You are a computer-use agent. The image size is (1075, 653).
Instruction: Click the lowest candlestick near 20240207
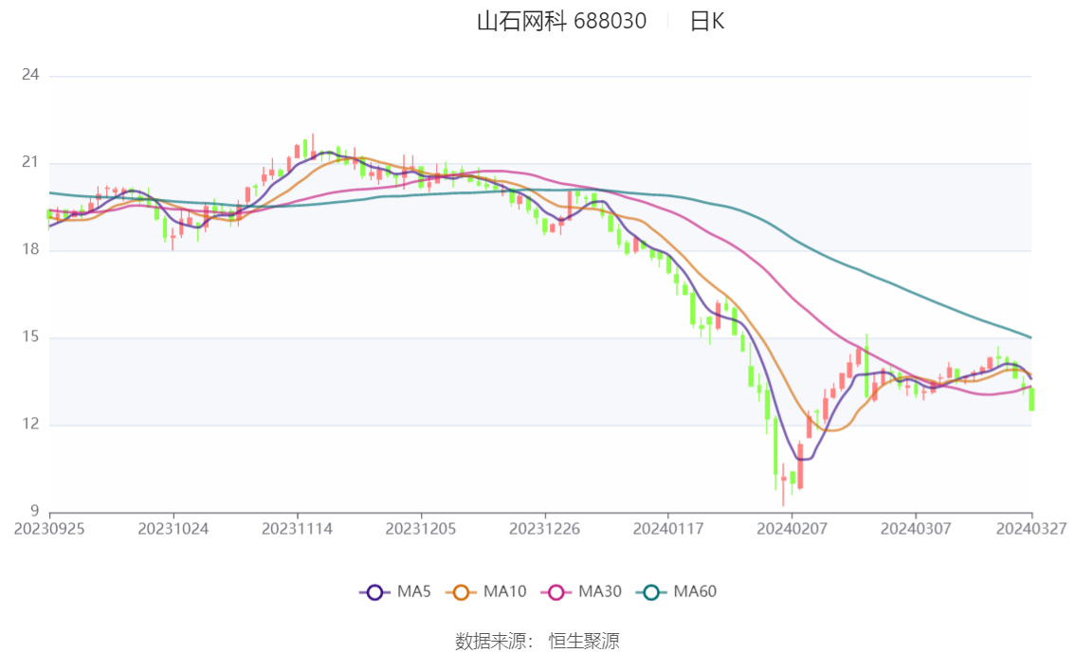pyautogui.click(x=783, y=484)
